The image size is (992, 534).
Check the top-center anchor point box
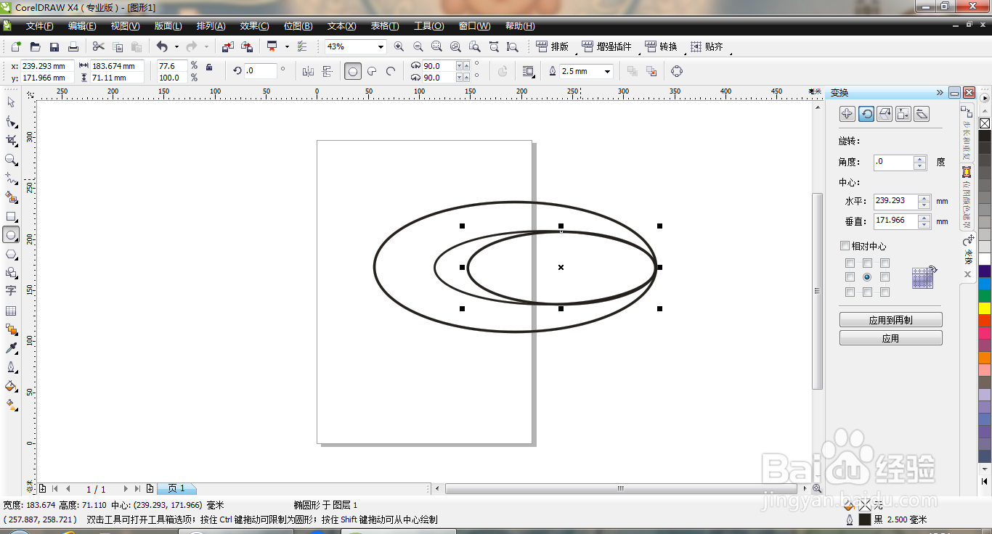(867, 263)
